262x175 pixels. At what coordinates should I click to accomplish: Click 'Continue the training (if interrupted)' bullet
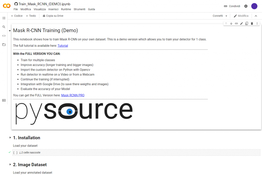tap(45, 79)
